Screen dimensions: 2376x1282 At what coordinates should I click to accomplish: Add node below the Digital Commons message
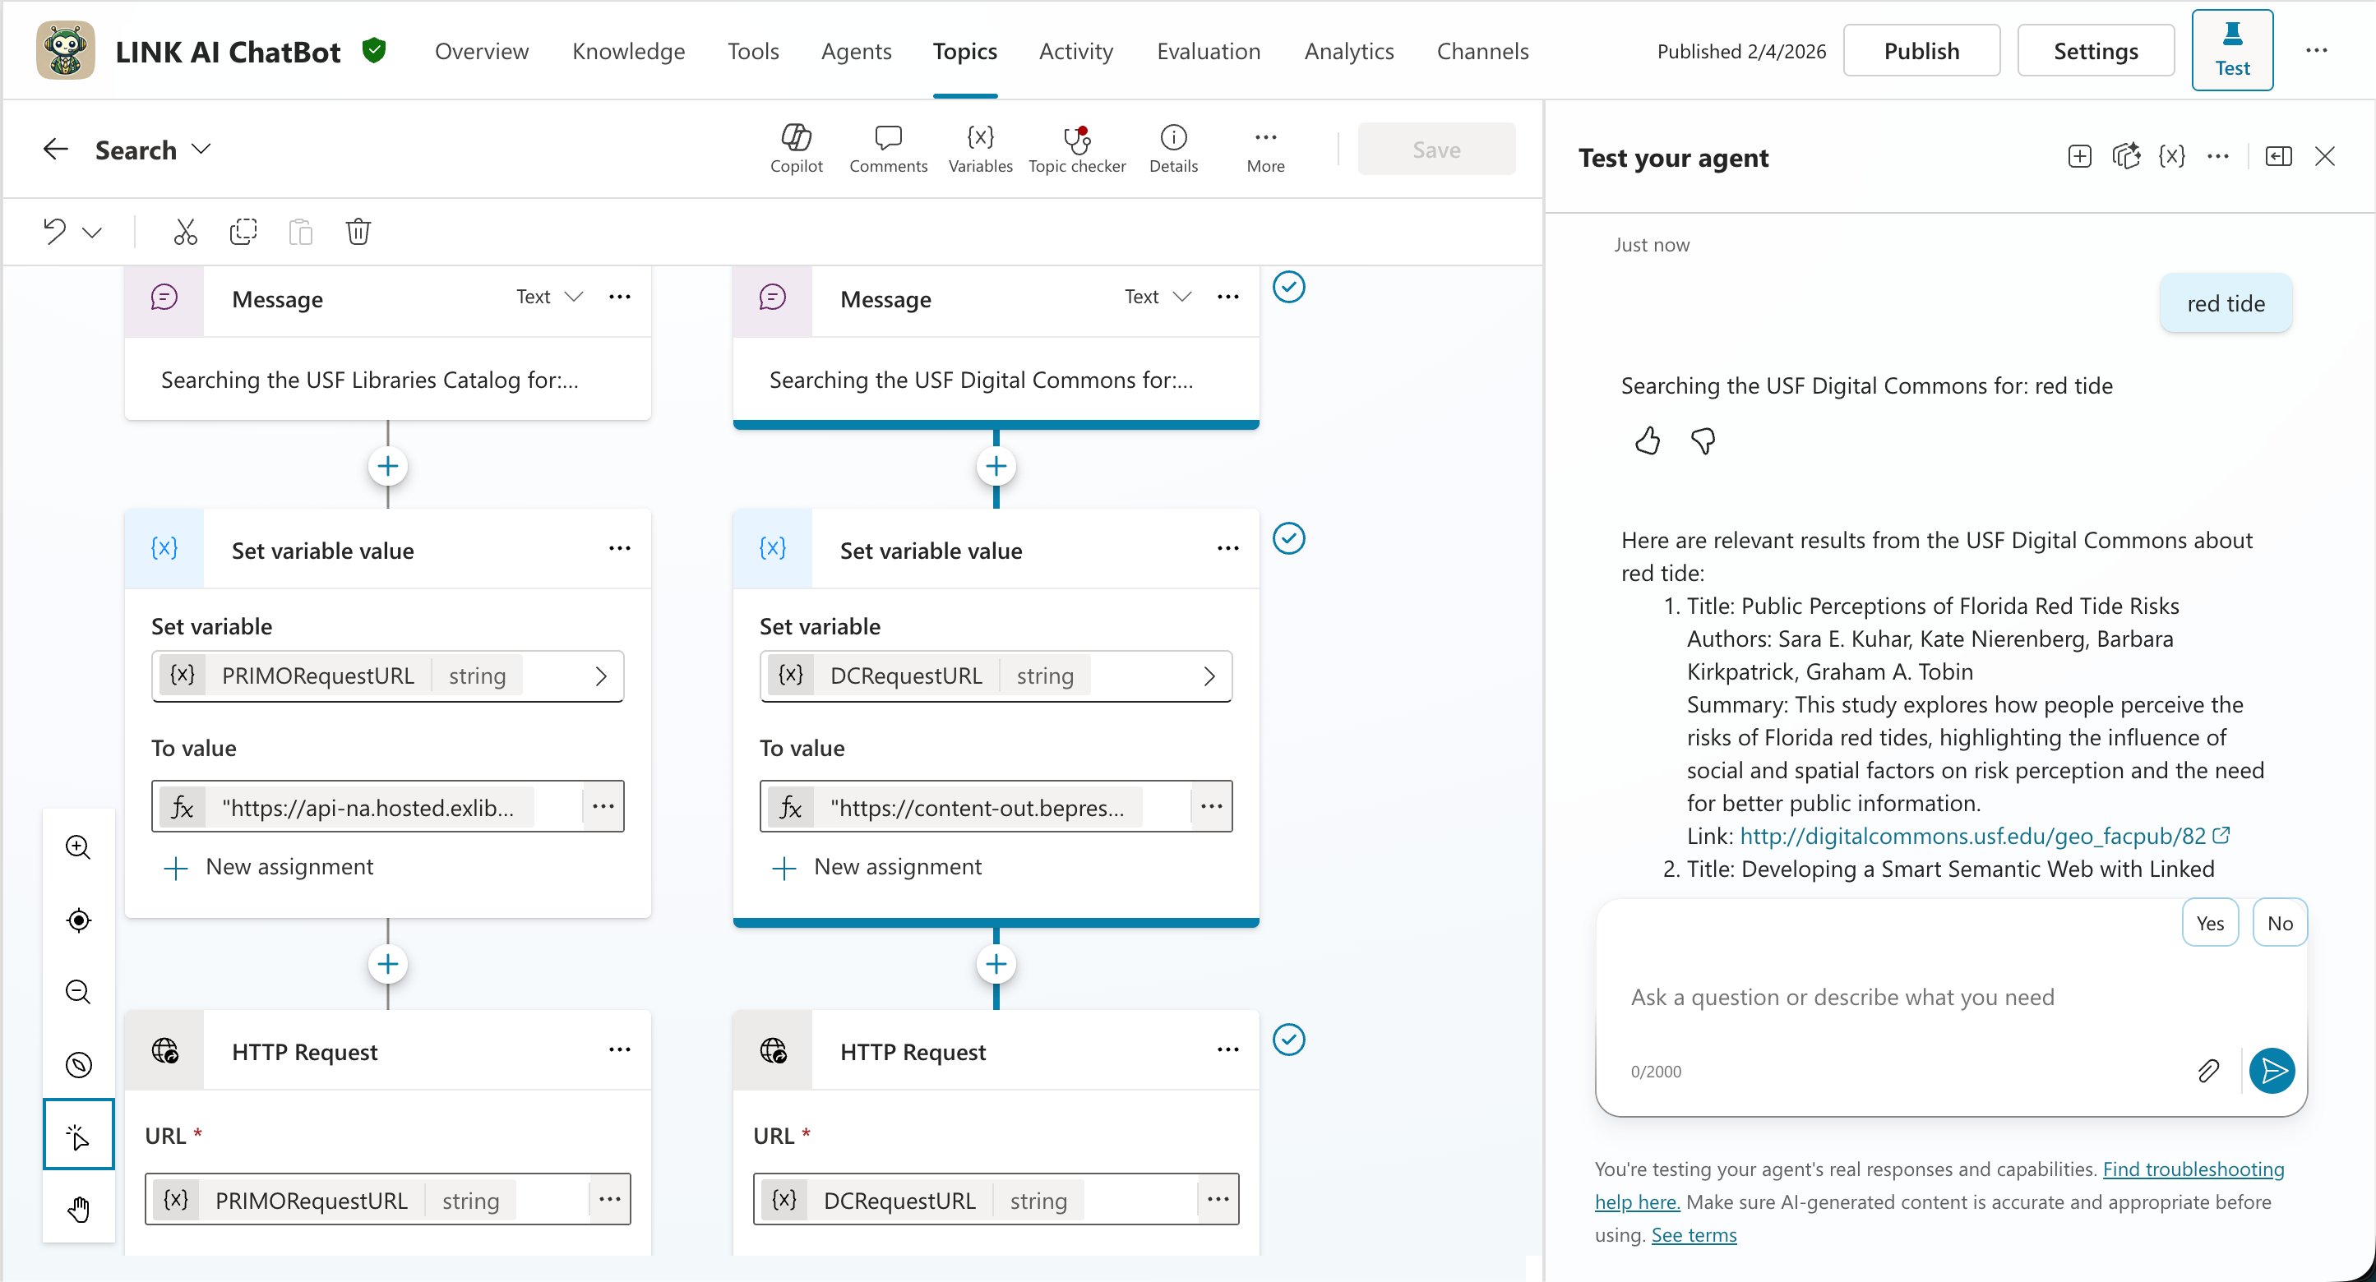996,466
